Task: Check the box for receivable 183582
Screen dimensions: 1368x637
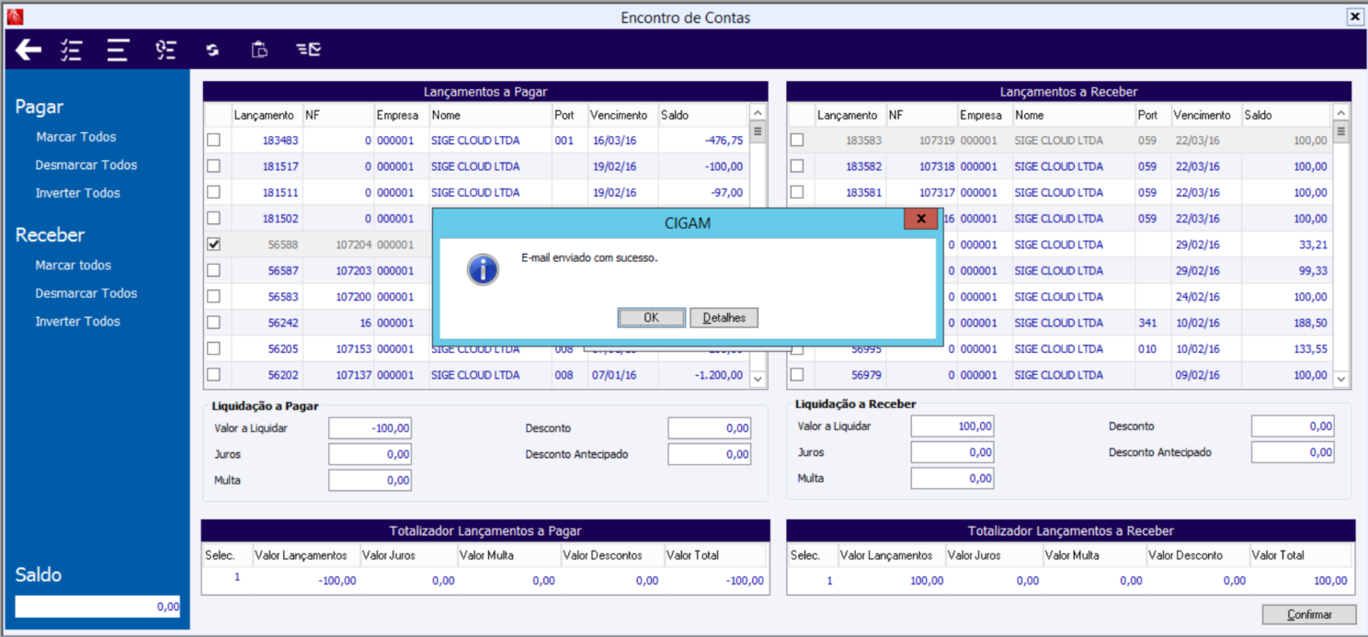Action: pyautogui.click(x=797, y=166)
